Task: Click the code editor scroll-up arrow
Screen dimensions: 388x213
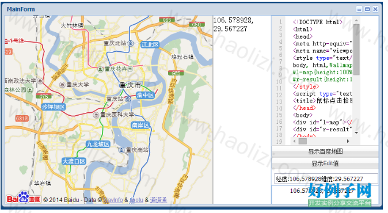Action: click(356, 21)
